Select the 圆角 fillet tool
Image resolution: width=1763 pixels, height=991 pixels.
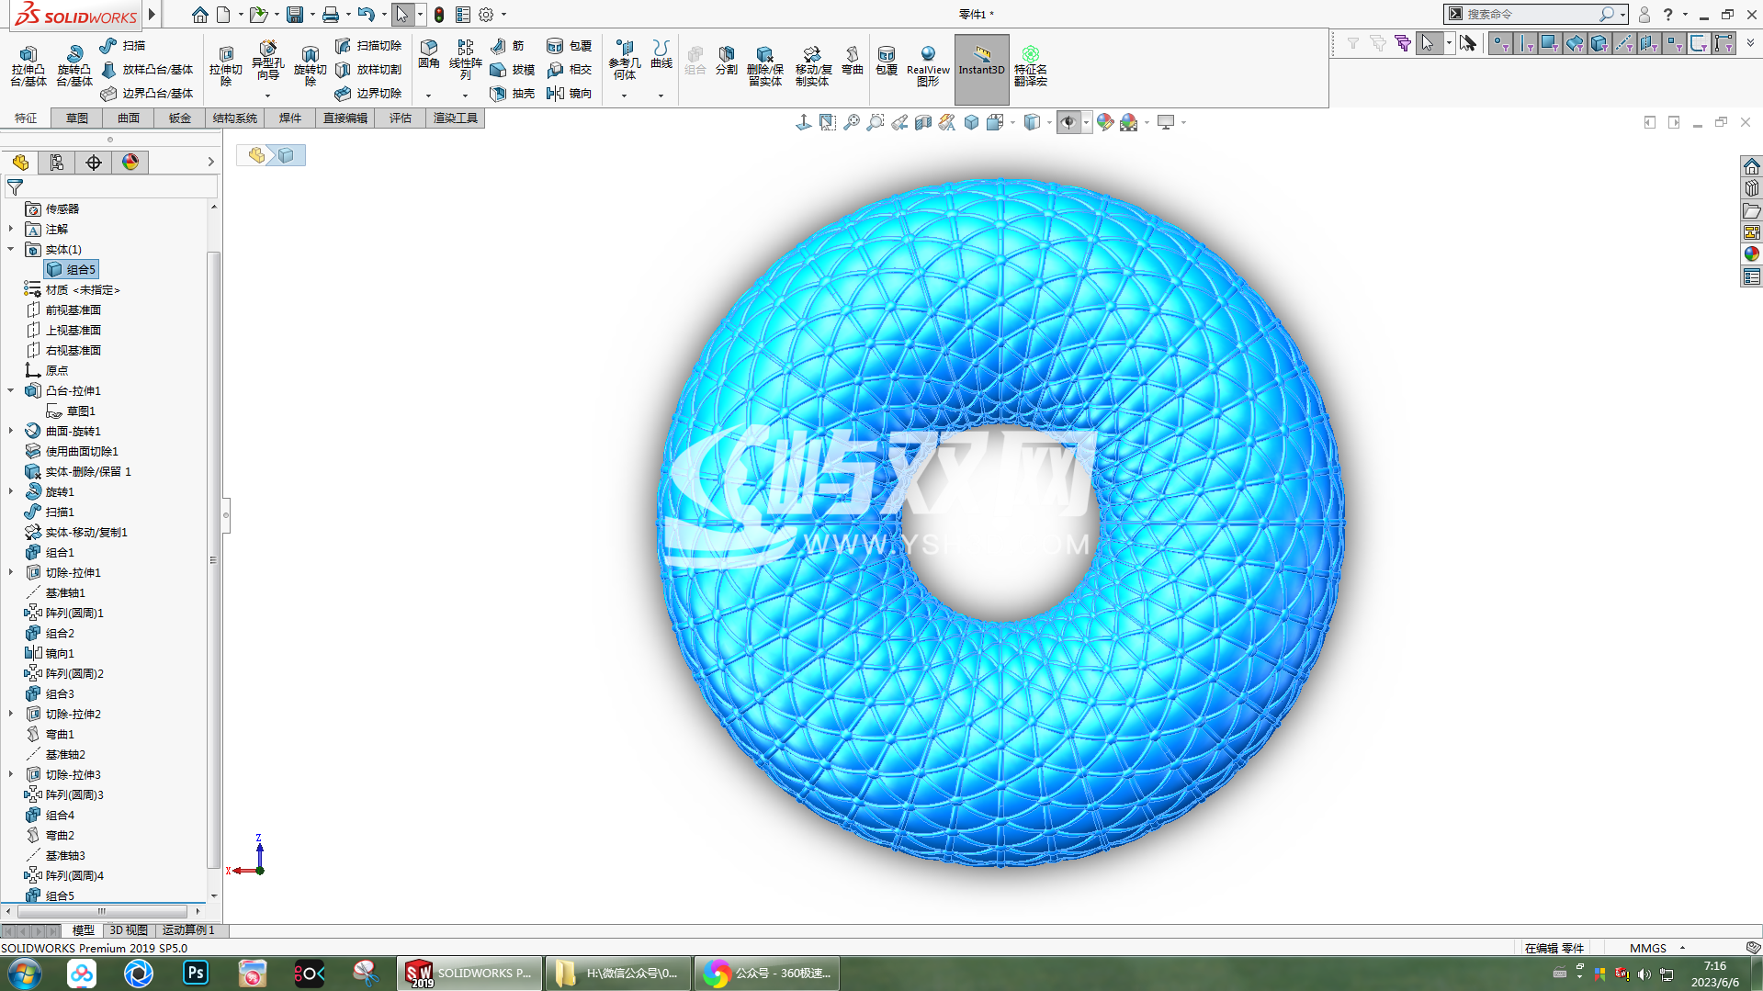point(429,55)
